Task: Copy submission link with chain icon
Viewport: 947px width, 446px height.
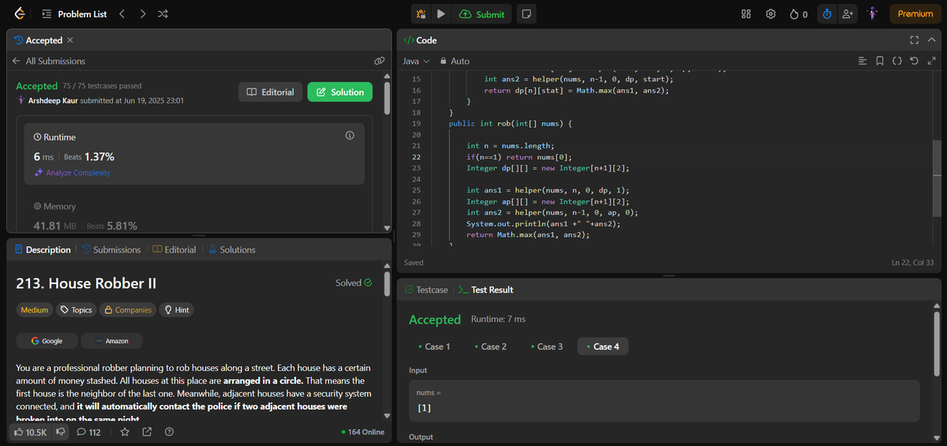Action: coord(379,61)
